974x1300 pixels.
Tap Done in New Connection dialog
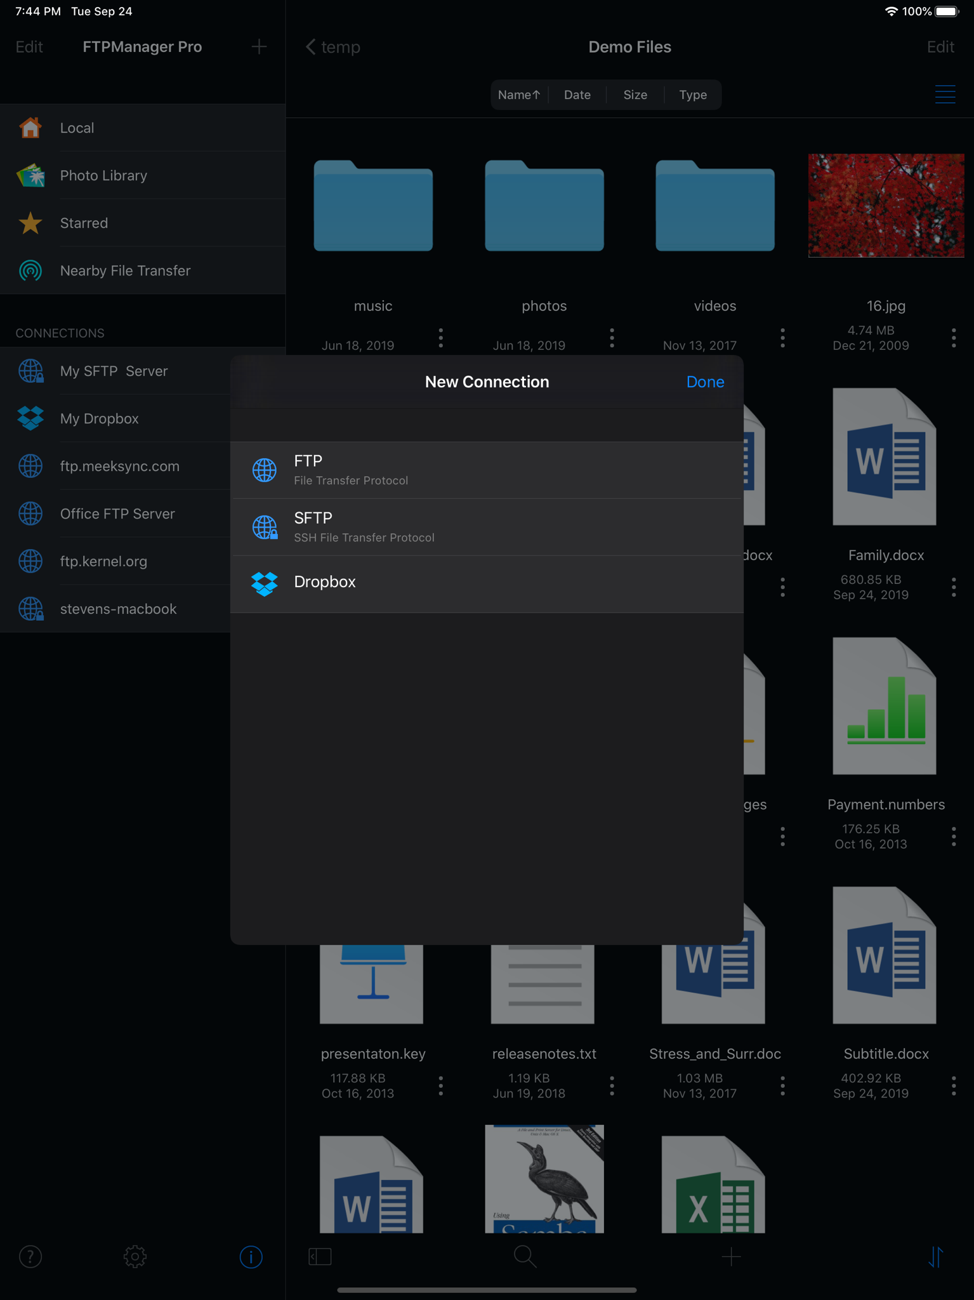pos(705,382)
